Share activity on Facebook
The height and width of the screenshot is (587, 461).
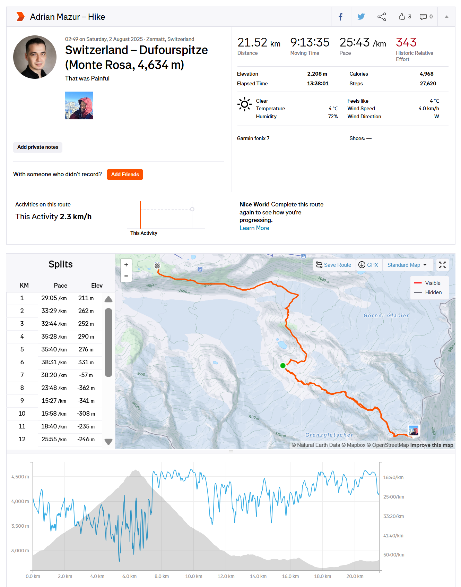[x=340, y=17]
